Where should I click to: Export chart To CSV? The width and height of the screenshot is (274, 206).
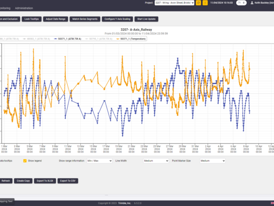68,181
